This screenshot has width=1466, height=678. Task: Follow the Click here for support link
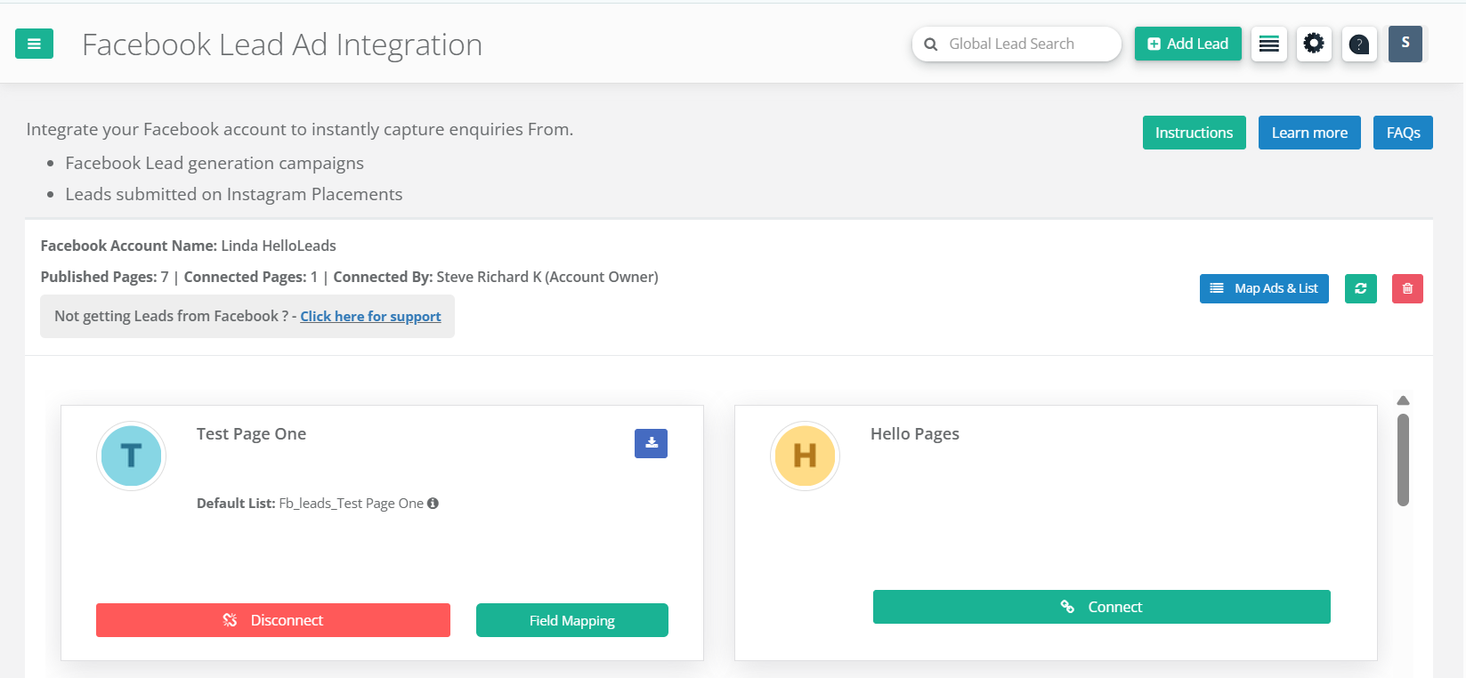point(370,317)
